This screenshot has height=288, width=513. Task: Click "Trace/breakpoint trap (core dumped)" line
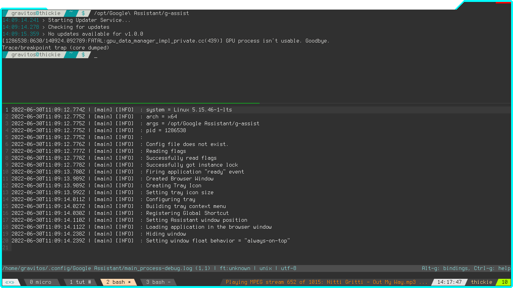[x=56, y=48]
